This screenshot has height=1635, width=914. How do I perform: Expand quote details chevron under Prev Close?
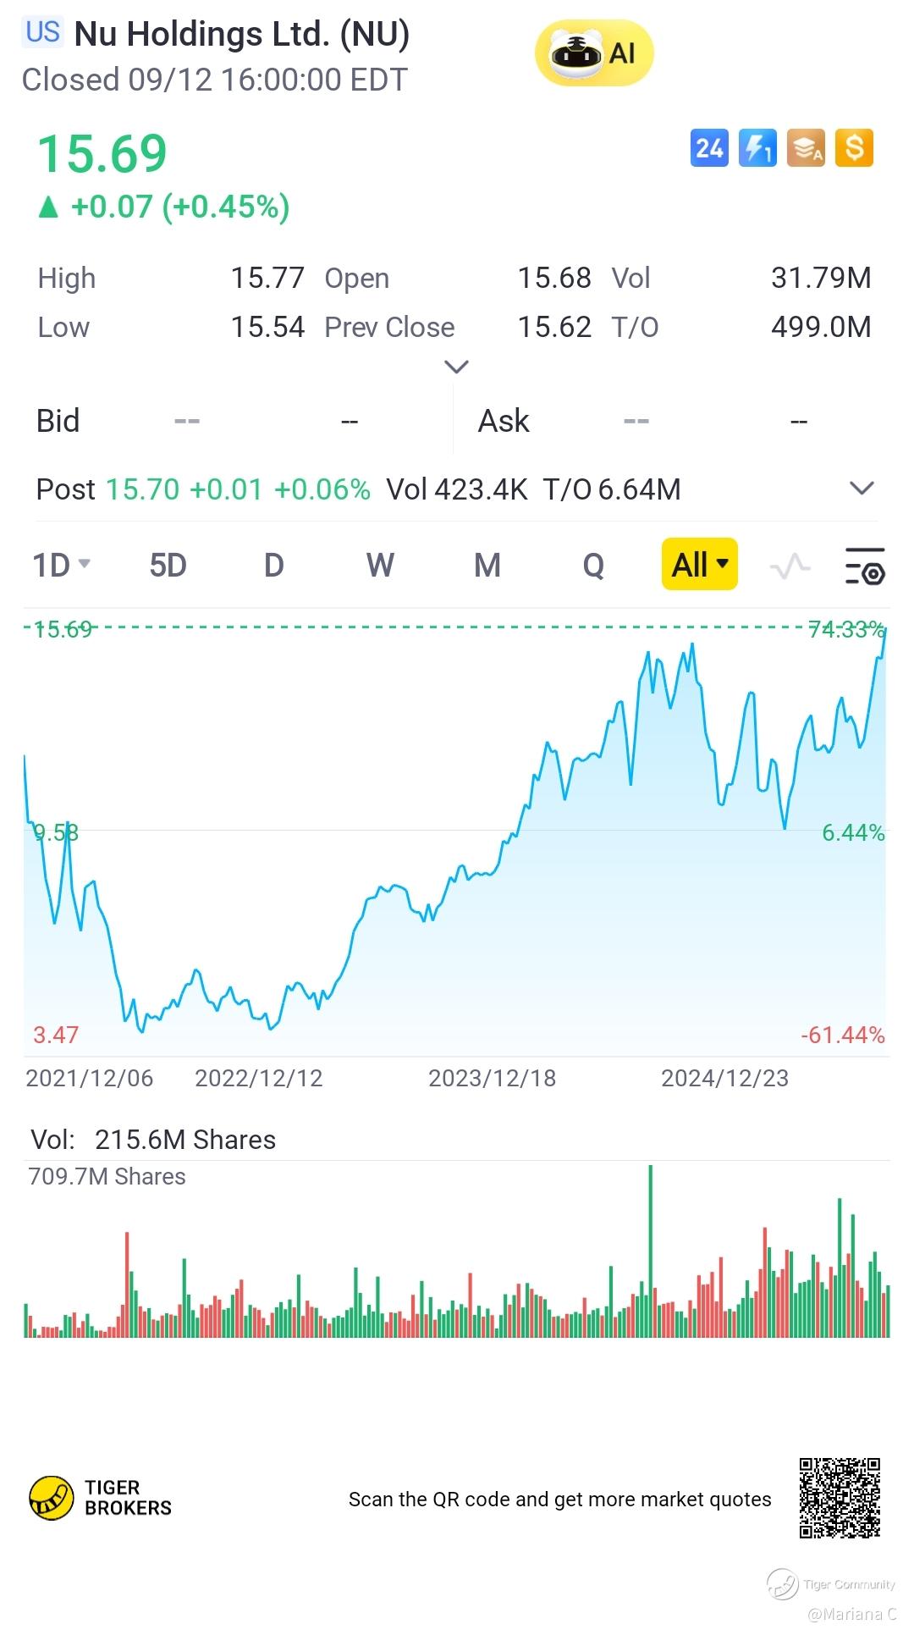pyautogui.click(x=456, y=367)
